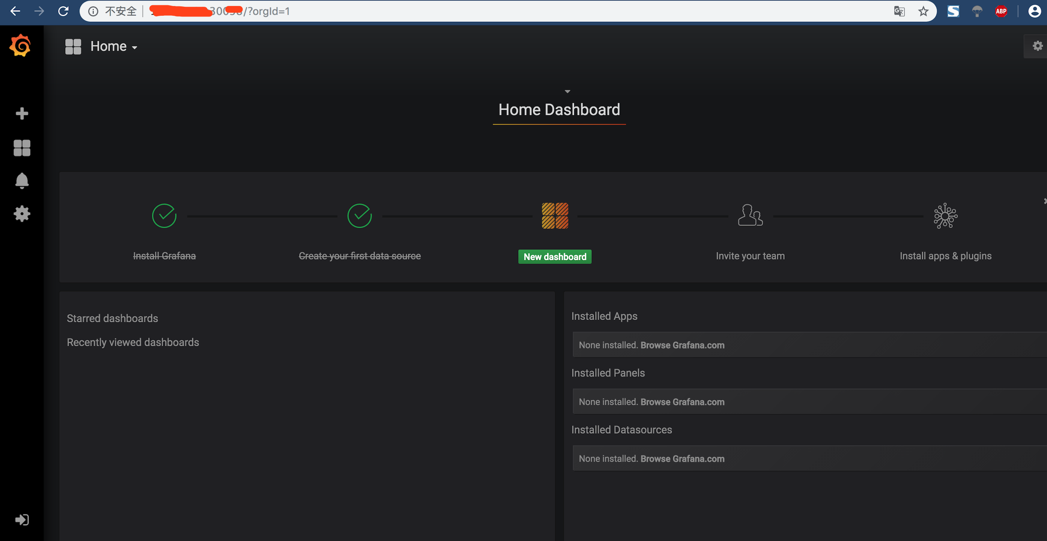Open the browser profile avatar
The width and height of the screenshot is (1047, 541).
point(1034,11)
